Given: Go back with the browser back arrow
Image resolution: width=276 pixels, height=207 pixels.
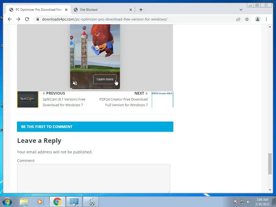Looking at the screenshot, I should 10,19.
